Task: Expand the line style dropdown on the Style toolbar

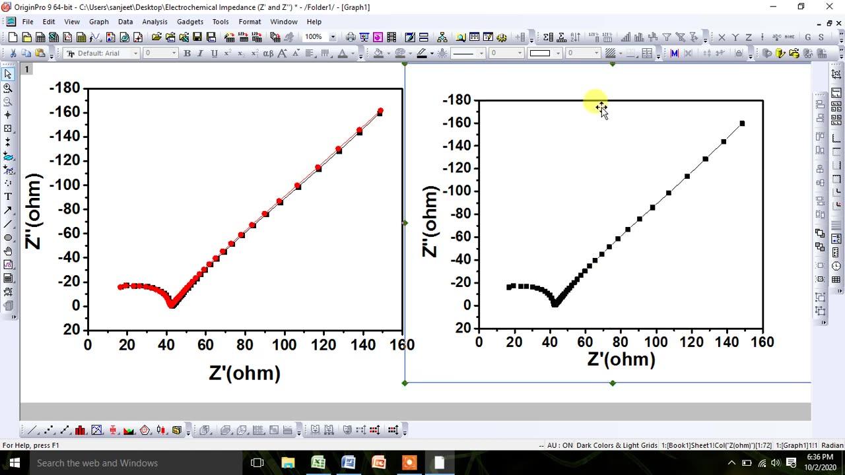Action: 481,53
